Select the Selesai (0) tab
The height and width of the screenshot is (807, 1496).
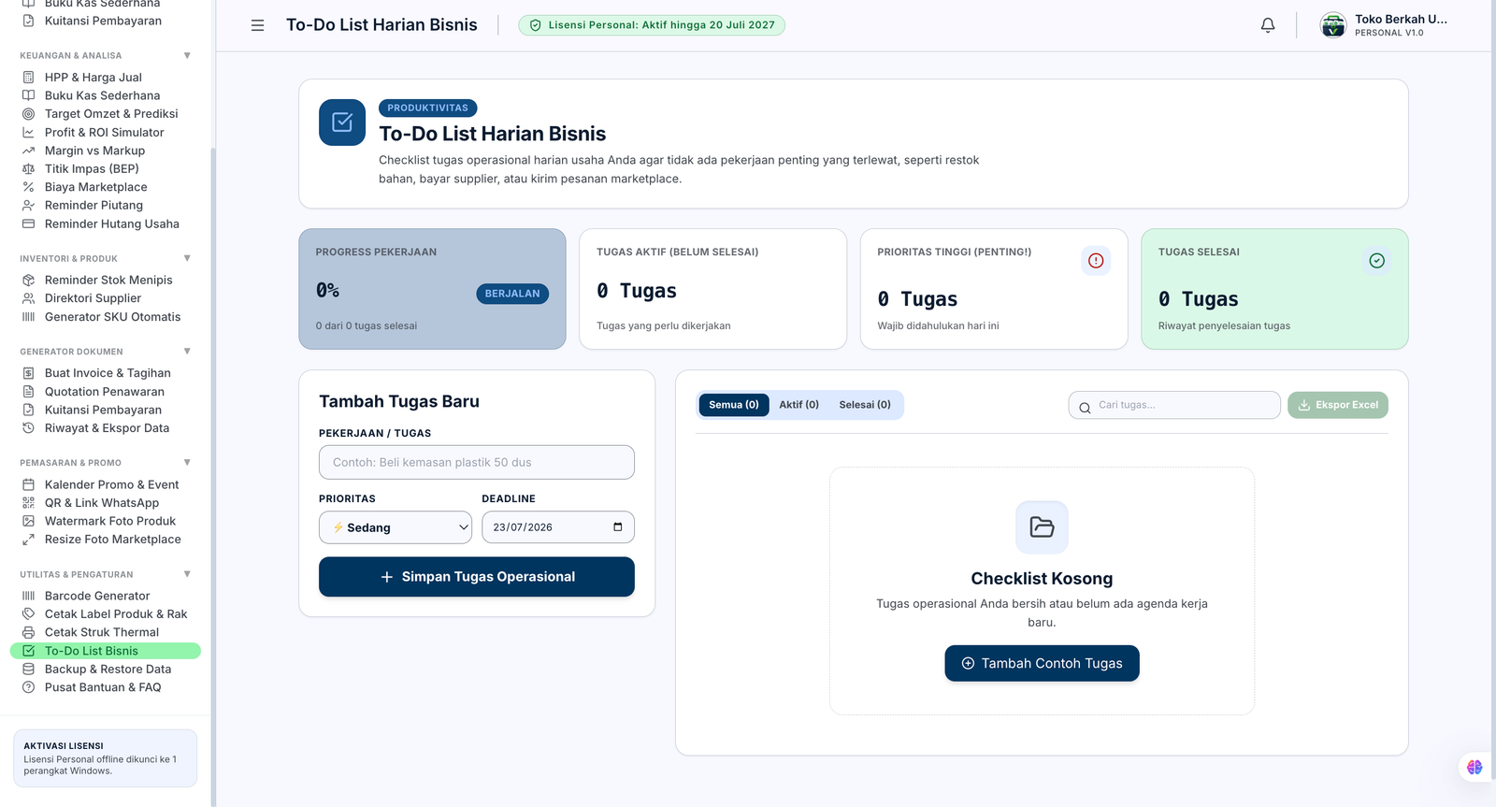point(865,405)
